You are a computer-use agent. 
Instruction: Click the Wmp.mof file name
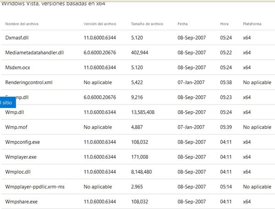coord(16,127)
